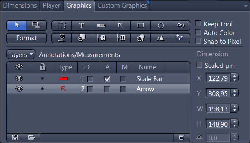Open graphics file with folder icon
This screenshot has width=250, height=143.
point(31,138)
